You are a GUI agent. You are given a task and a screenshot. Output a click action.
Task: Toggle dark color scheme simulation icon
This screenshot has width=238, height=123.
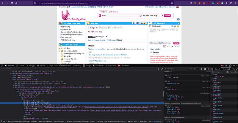pos(205,69)
